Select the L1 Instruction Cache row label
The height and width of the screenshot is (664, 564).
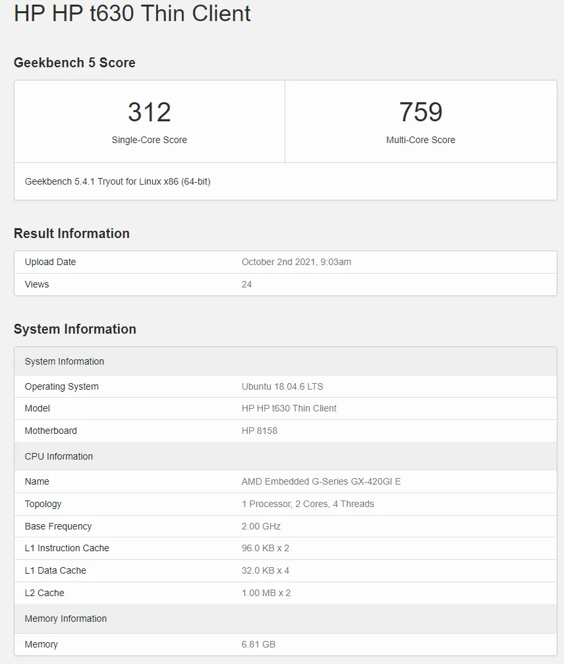(x=67, y=548)
